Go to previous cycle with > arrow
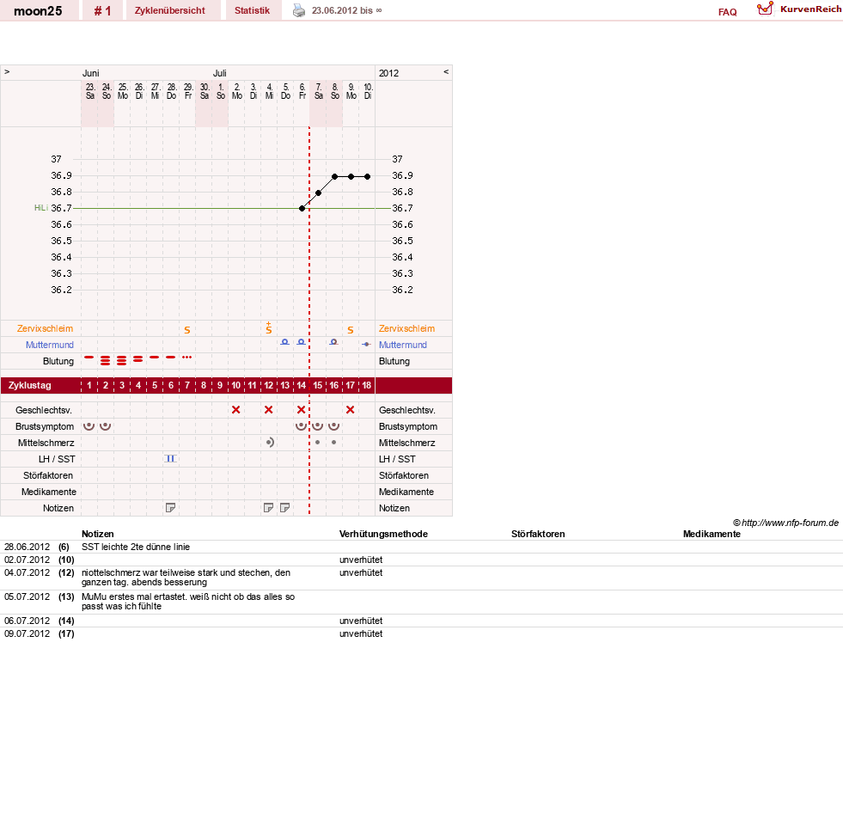 point(7,71)
